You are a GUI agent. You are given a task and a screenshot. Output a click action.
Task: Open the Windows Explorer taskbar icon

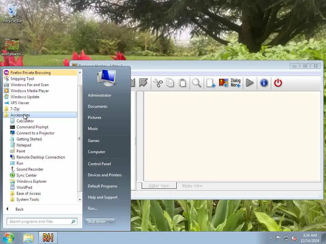click(x=28, y=238)
